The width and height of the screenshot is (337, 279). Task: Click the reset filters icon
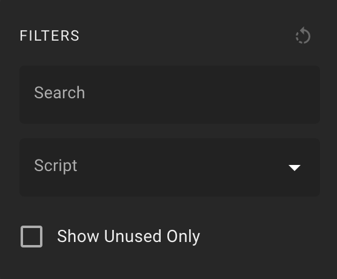(303, 36)
